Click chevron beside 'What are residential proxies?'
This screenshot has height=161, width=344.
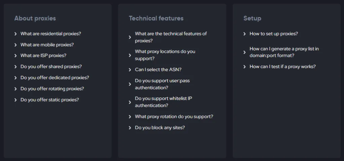click(x=15, y=34)
